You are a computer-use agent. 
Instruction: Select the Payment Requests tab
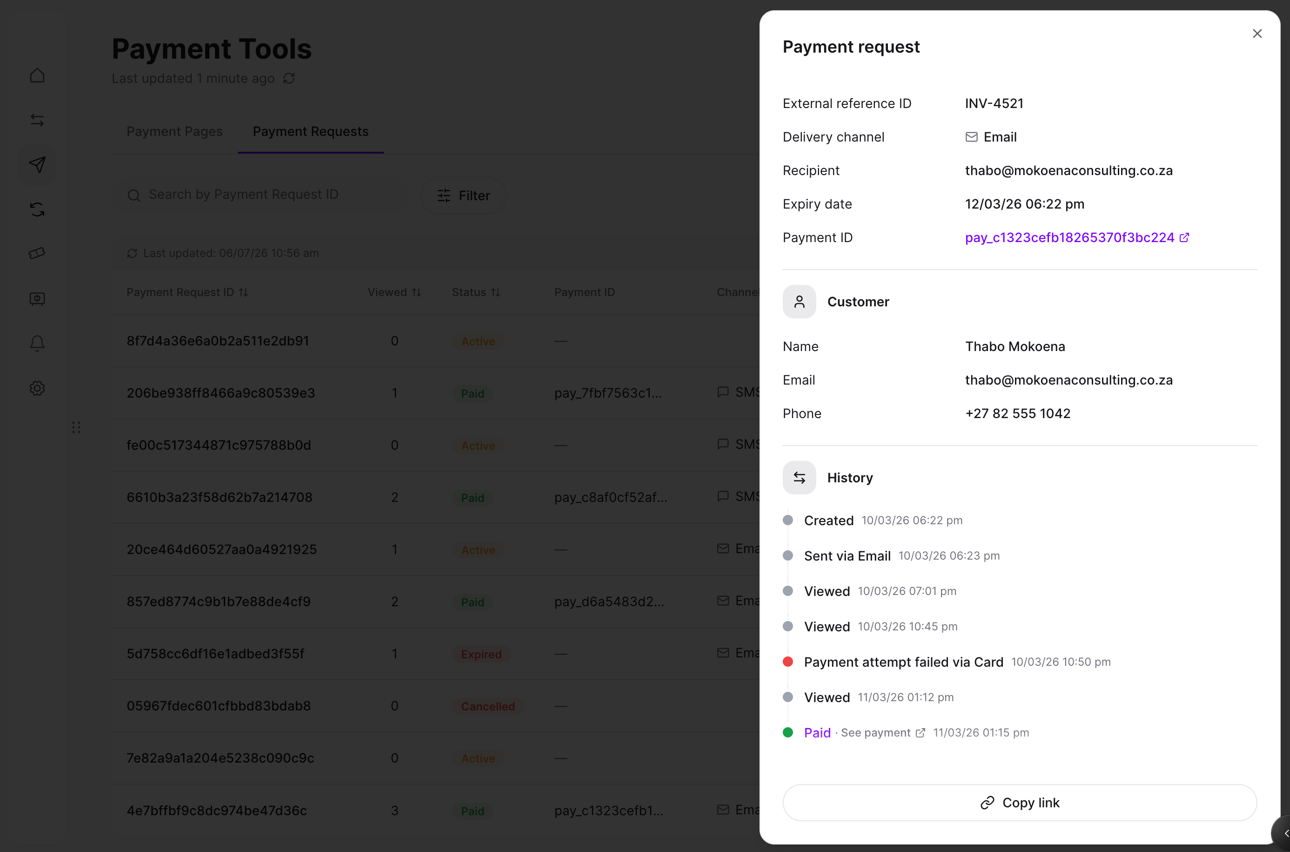point(311,131)
